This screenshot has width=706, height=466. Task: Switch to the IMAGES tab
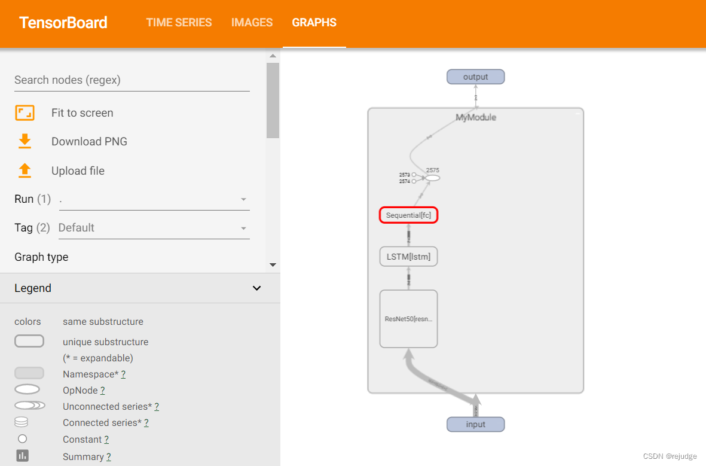point(252,23)
